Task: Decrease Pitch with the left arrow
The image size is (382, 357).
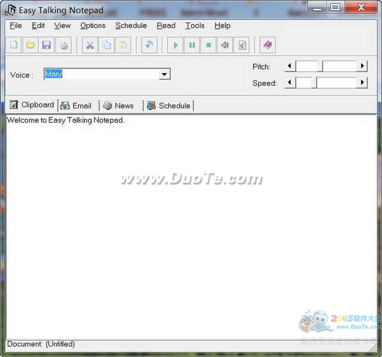Action: coord(290,66)
